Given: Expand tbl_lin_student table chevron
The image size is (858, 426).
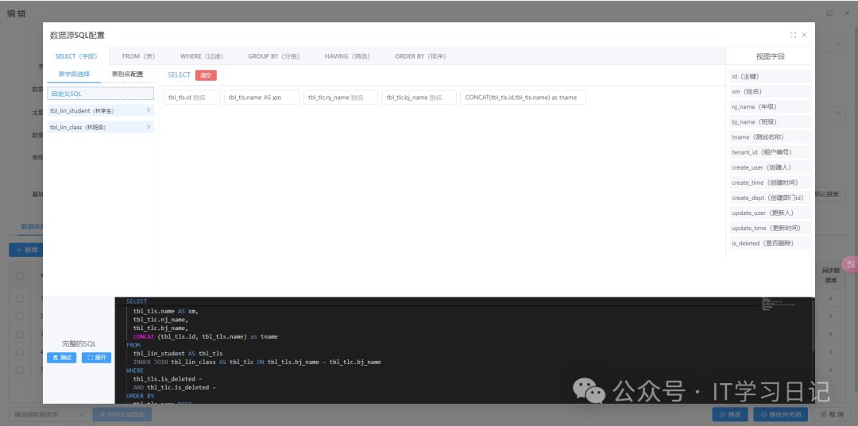Looking at the screenshot, I should 149,110.
